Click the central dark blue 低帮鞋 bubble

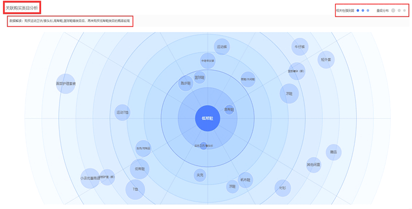pos(207,118)
